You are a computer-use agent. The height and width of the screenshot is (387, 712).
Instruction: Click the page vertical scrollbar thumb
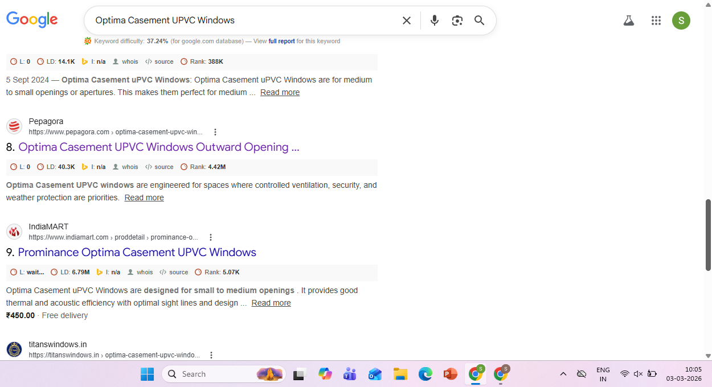708,234
